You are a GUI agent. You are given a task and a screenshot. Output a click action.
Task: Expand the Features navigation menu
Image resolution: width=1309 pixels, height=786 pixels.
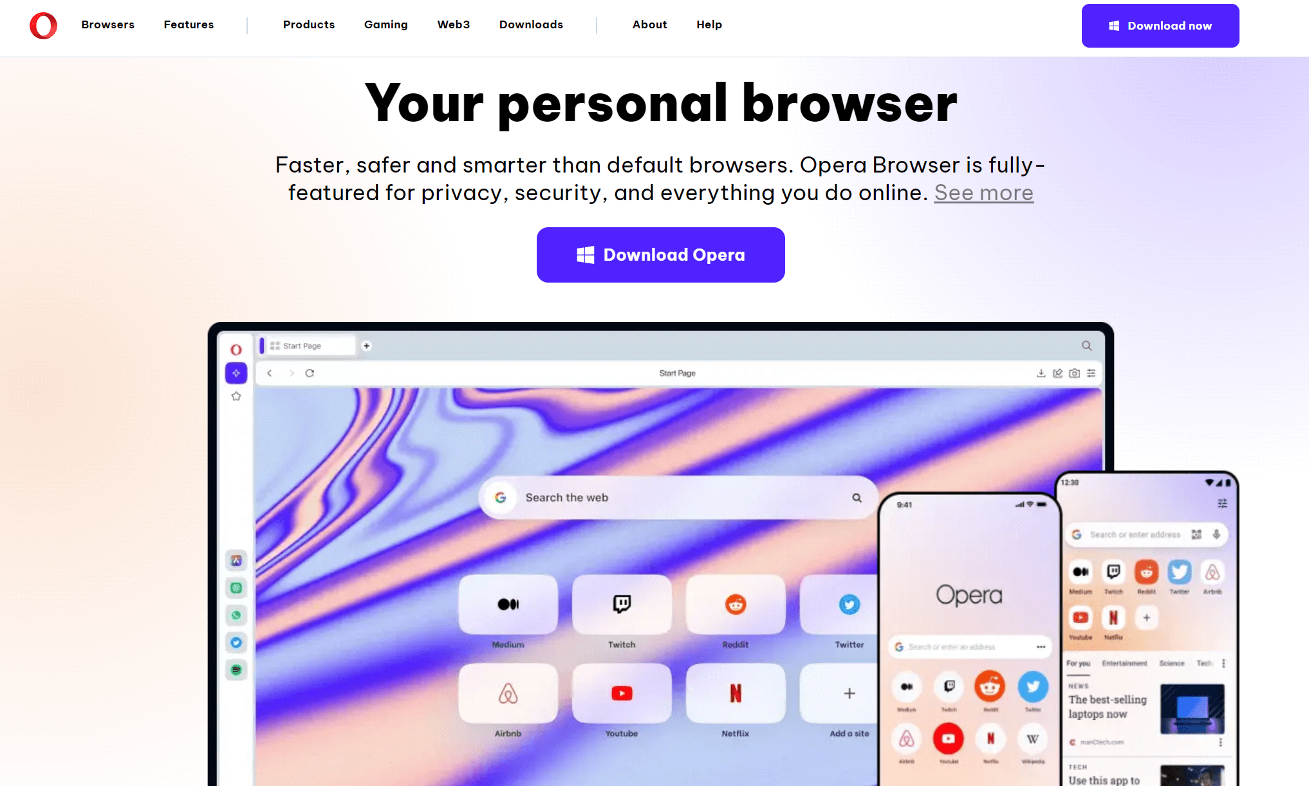(189, 24)
